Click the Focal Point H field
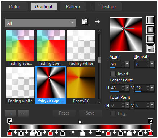 point(116,105)
